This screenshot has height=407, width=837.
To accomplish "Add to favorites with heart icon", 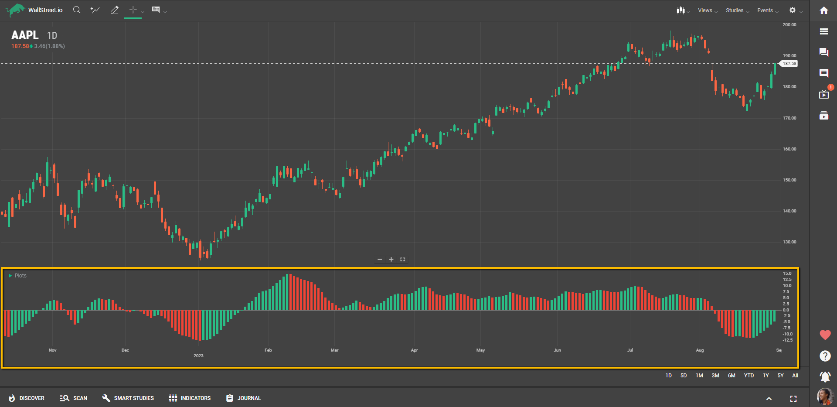I will pos(825,335).
